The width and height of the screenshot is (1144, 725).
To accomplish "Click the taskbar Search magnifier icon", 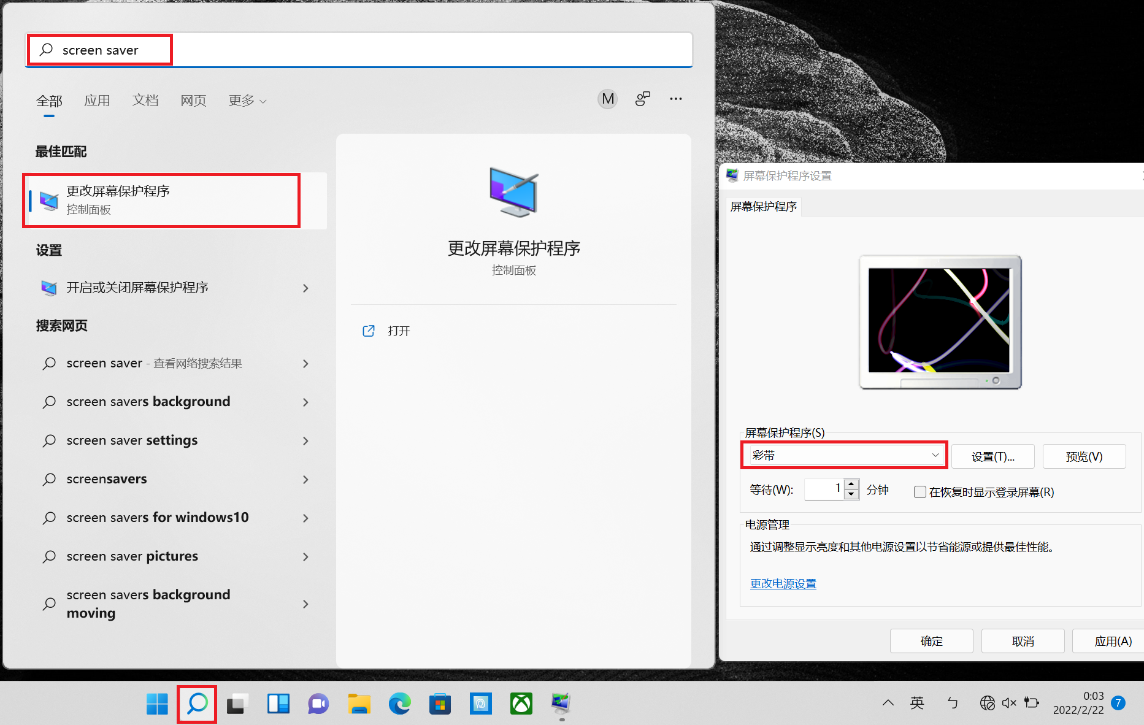I will click(x=197, y=704).
